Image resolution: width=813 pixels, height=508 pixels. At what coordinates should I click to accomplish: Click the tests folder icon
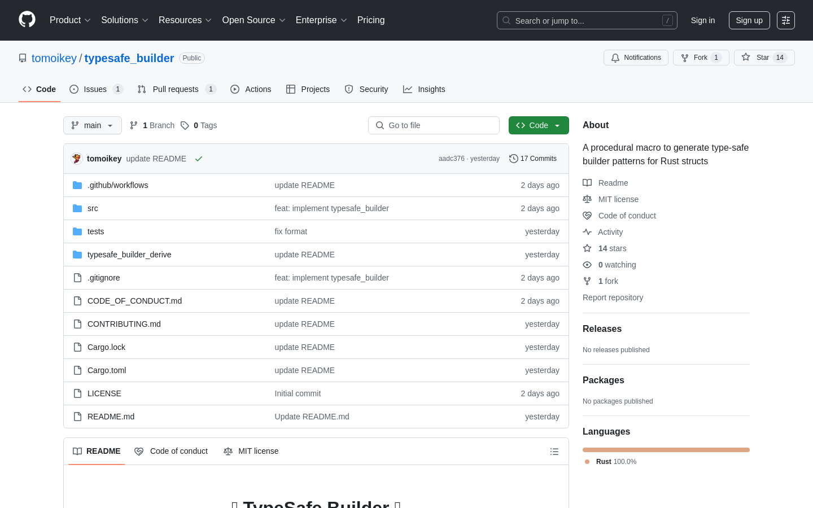[x=77, y=231]
